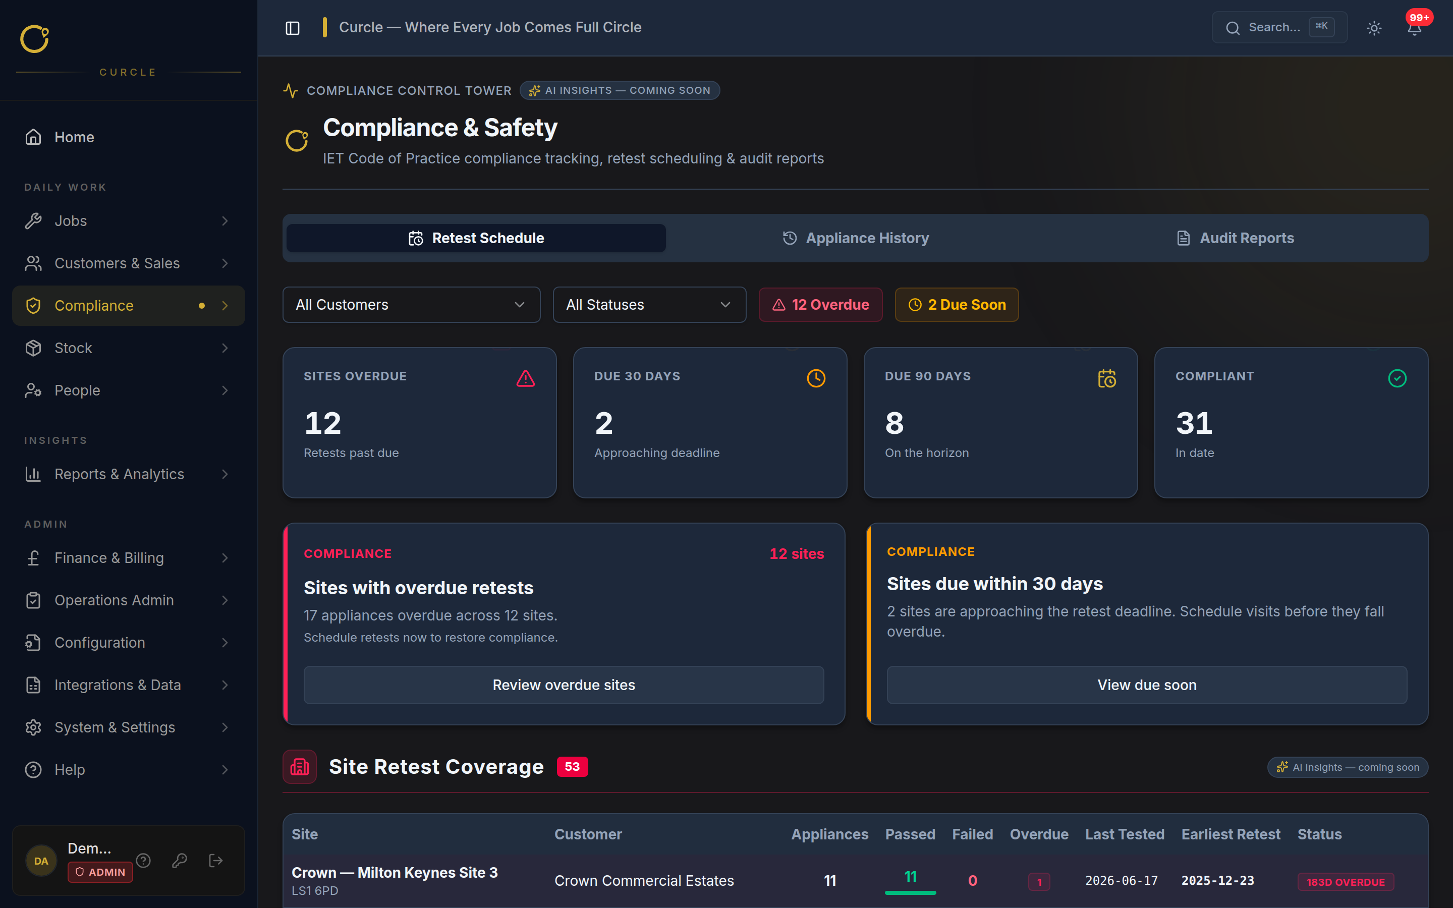Click the People user-cog icon
Image resolution: width=1453 pixels, height=908 pixels.
(x=33, y=390)
